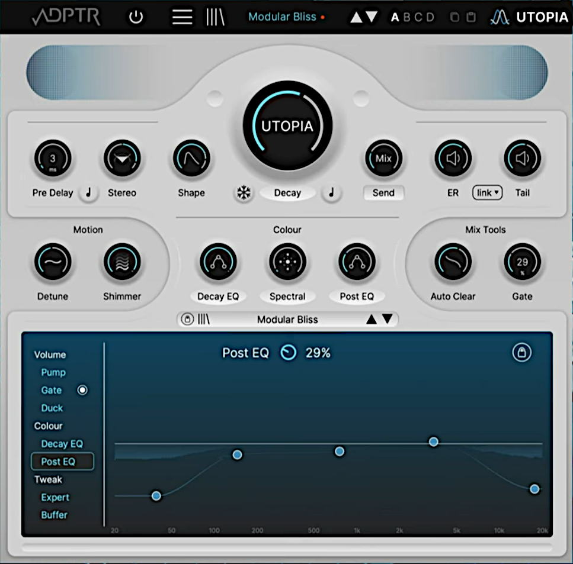Open preset library icon in top bar
573x564 pixels.
(x=215, y=17)
